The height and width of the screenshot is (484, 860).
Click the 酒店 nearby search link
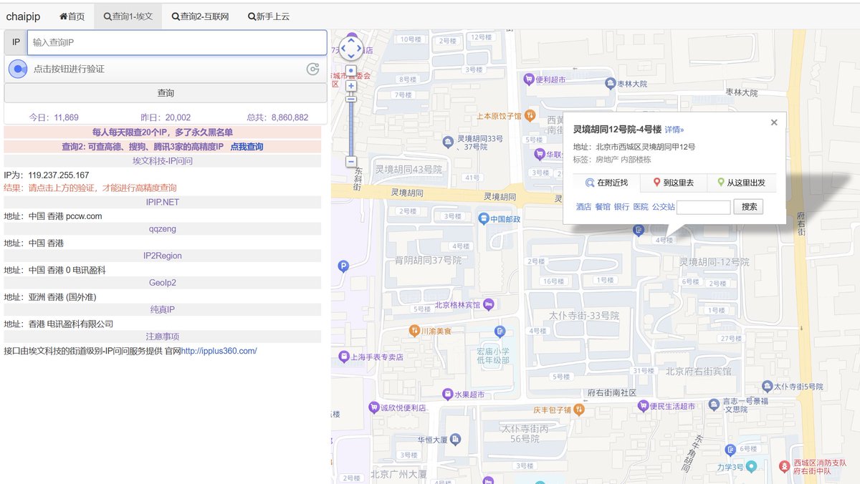(584, 207)
